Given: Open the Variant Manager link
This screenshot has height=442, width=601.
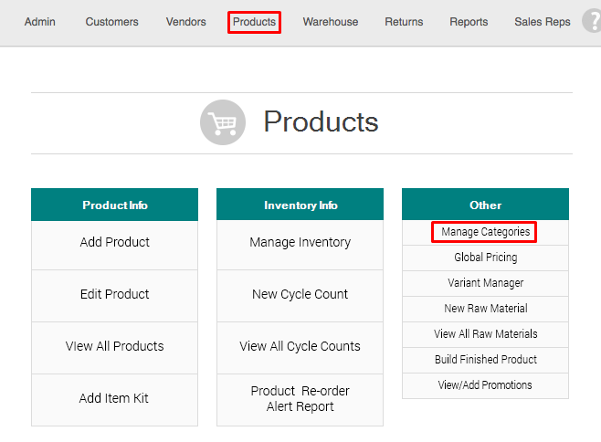Looking at the screenshot, I should pyautogui.click(x=485, y=283).
